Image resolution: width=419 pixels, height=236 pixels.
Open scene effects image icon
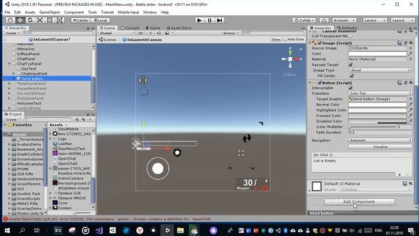point(167,33)
